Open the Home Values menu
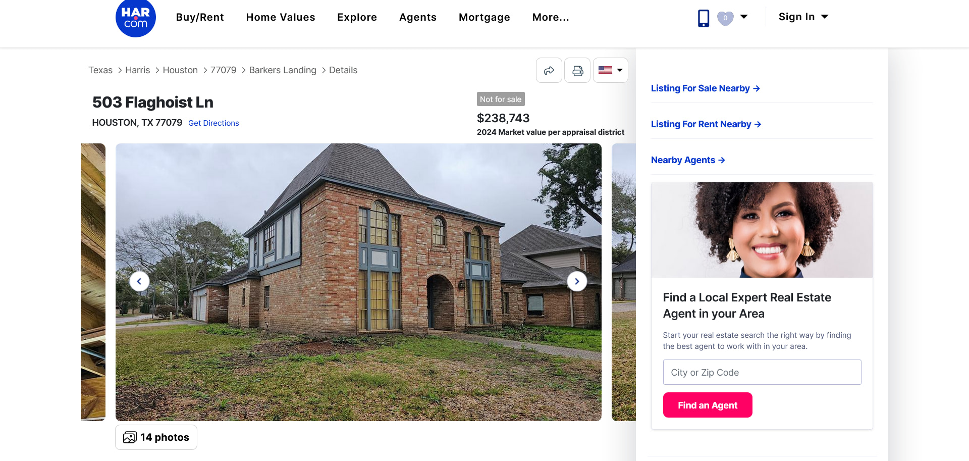 coord(281,17)
